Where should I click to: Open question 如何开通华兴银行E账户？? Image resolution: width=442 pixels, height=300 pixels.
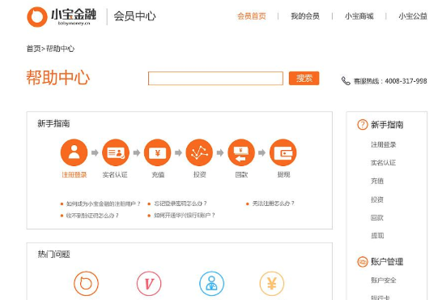(185, 216)
